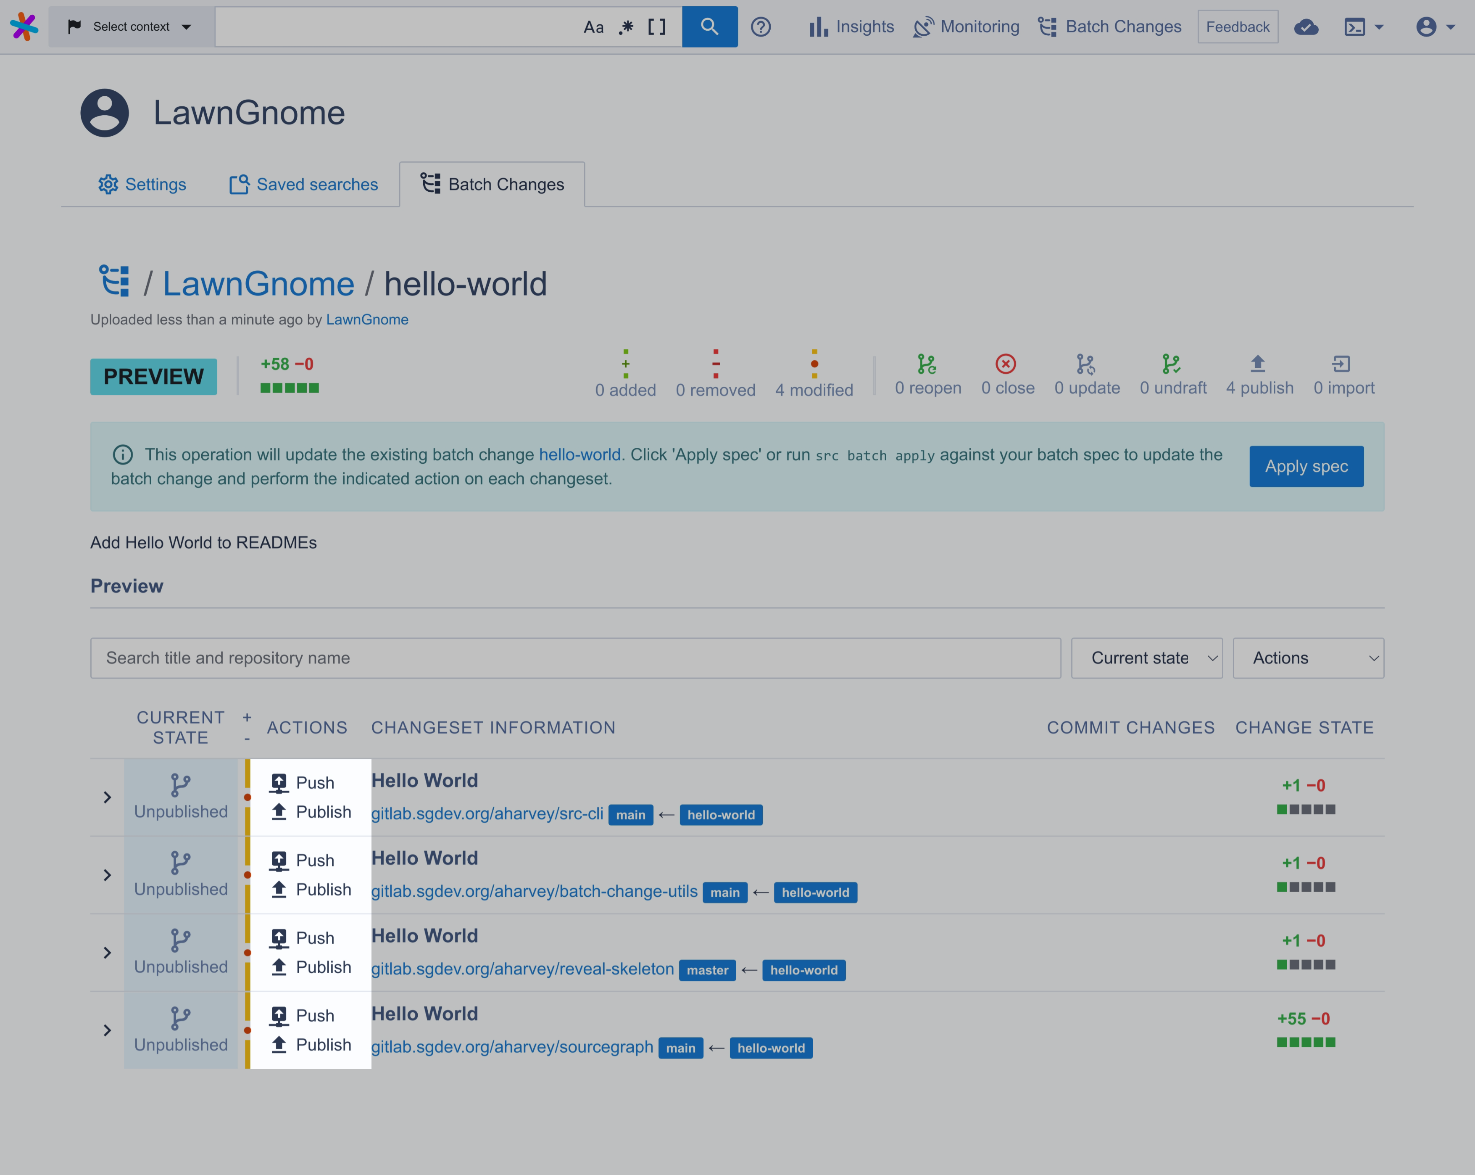Screen dimensions: 1475x1175
Task: Click the Apply spec button
Action: tap(1306, 466)
